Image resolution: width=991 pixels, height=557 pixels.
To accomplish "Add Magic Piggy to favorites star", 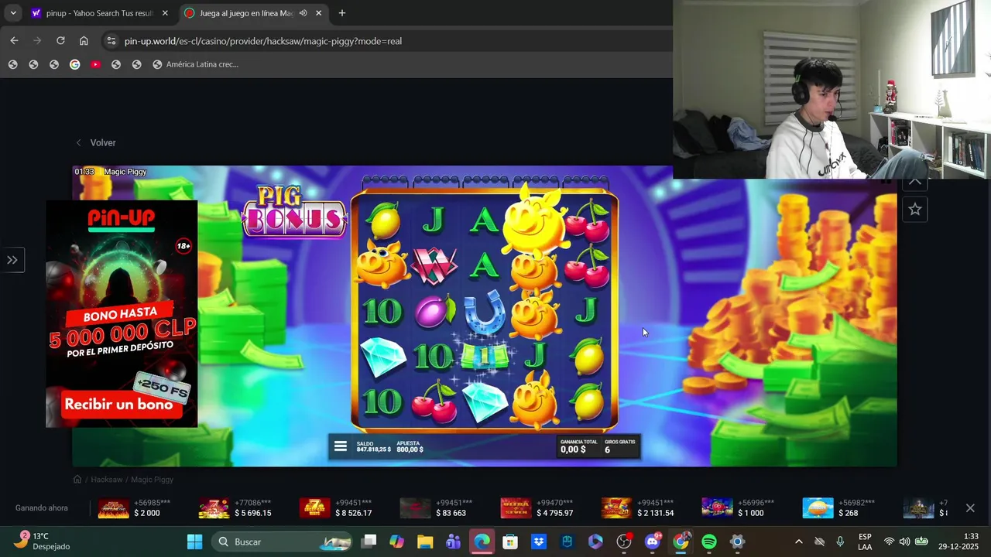I will click(915, 210).
